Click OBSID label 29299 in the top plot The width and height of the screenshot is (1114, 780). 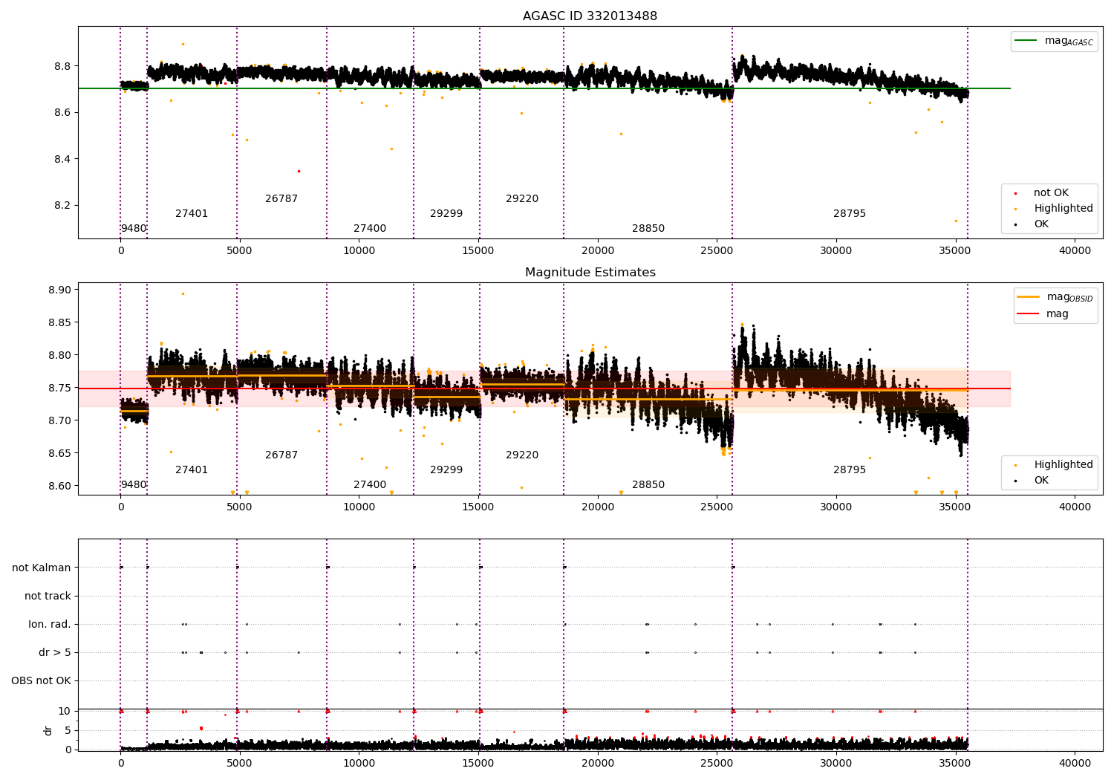[x=446, y=213]
